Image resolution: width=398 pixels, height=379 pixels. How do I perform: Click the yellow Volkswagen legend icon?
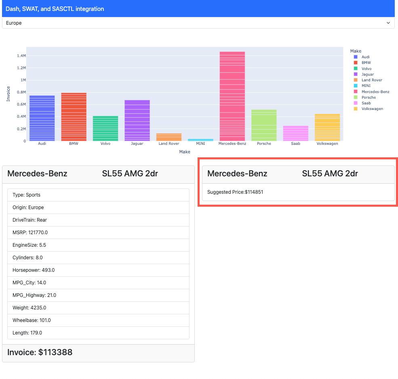355,108
